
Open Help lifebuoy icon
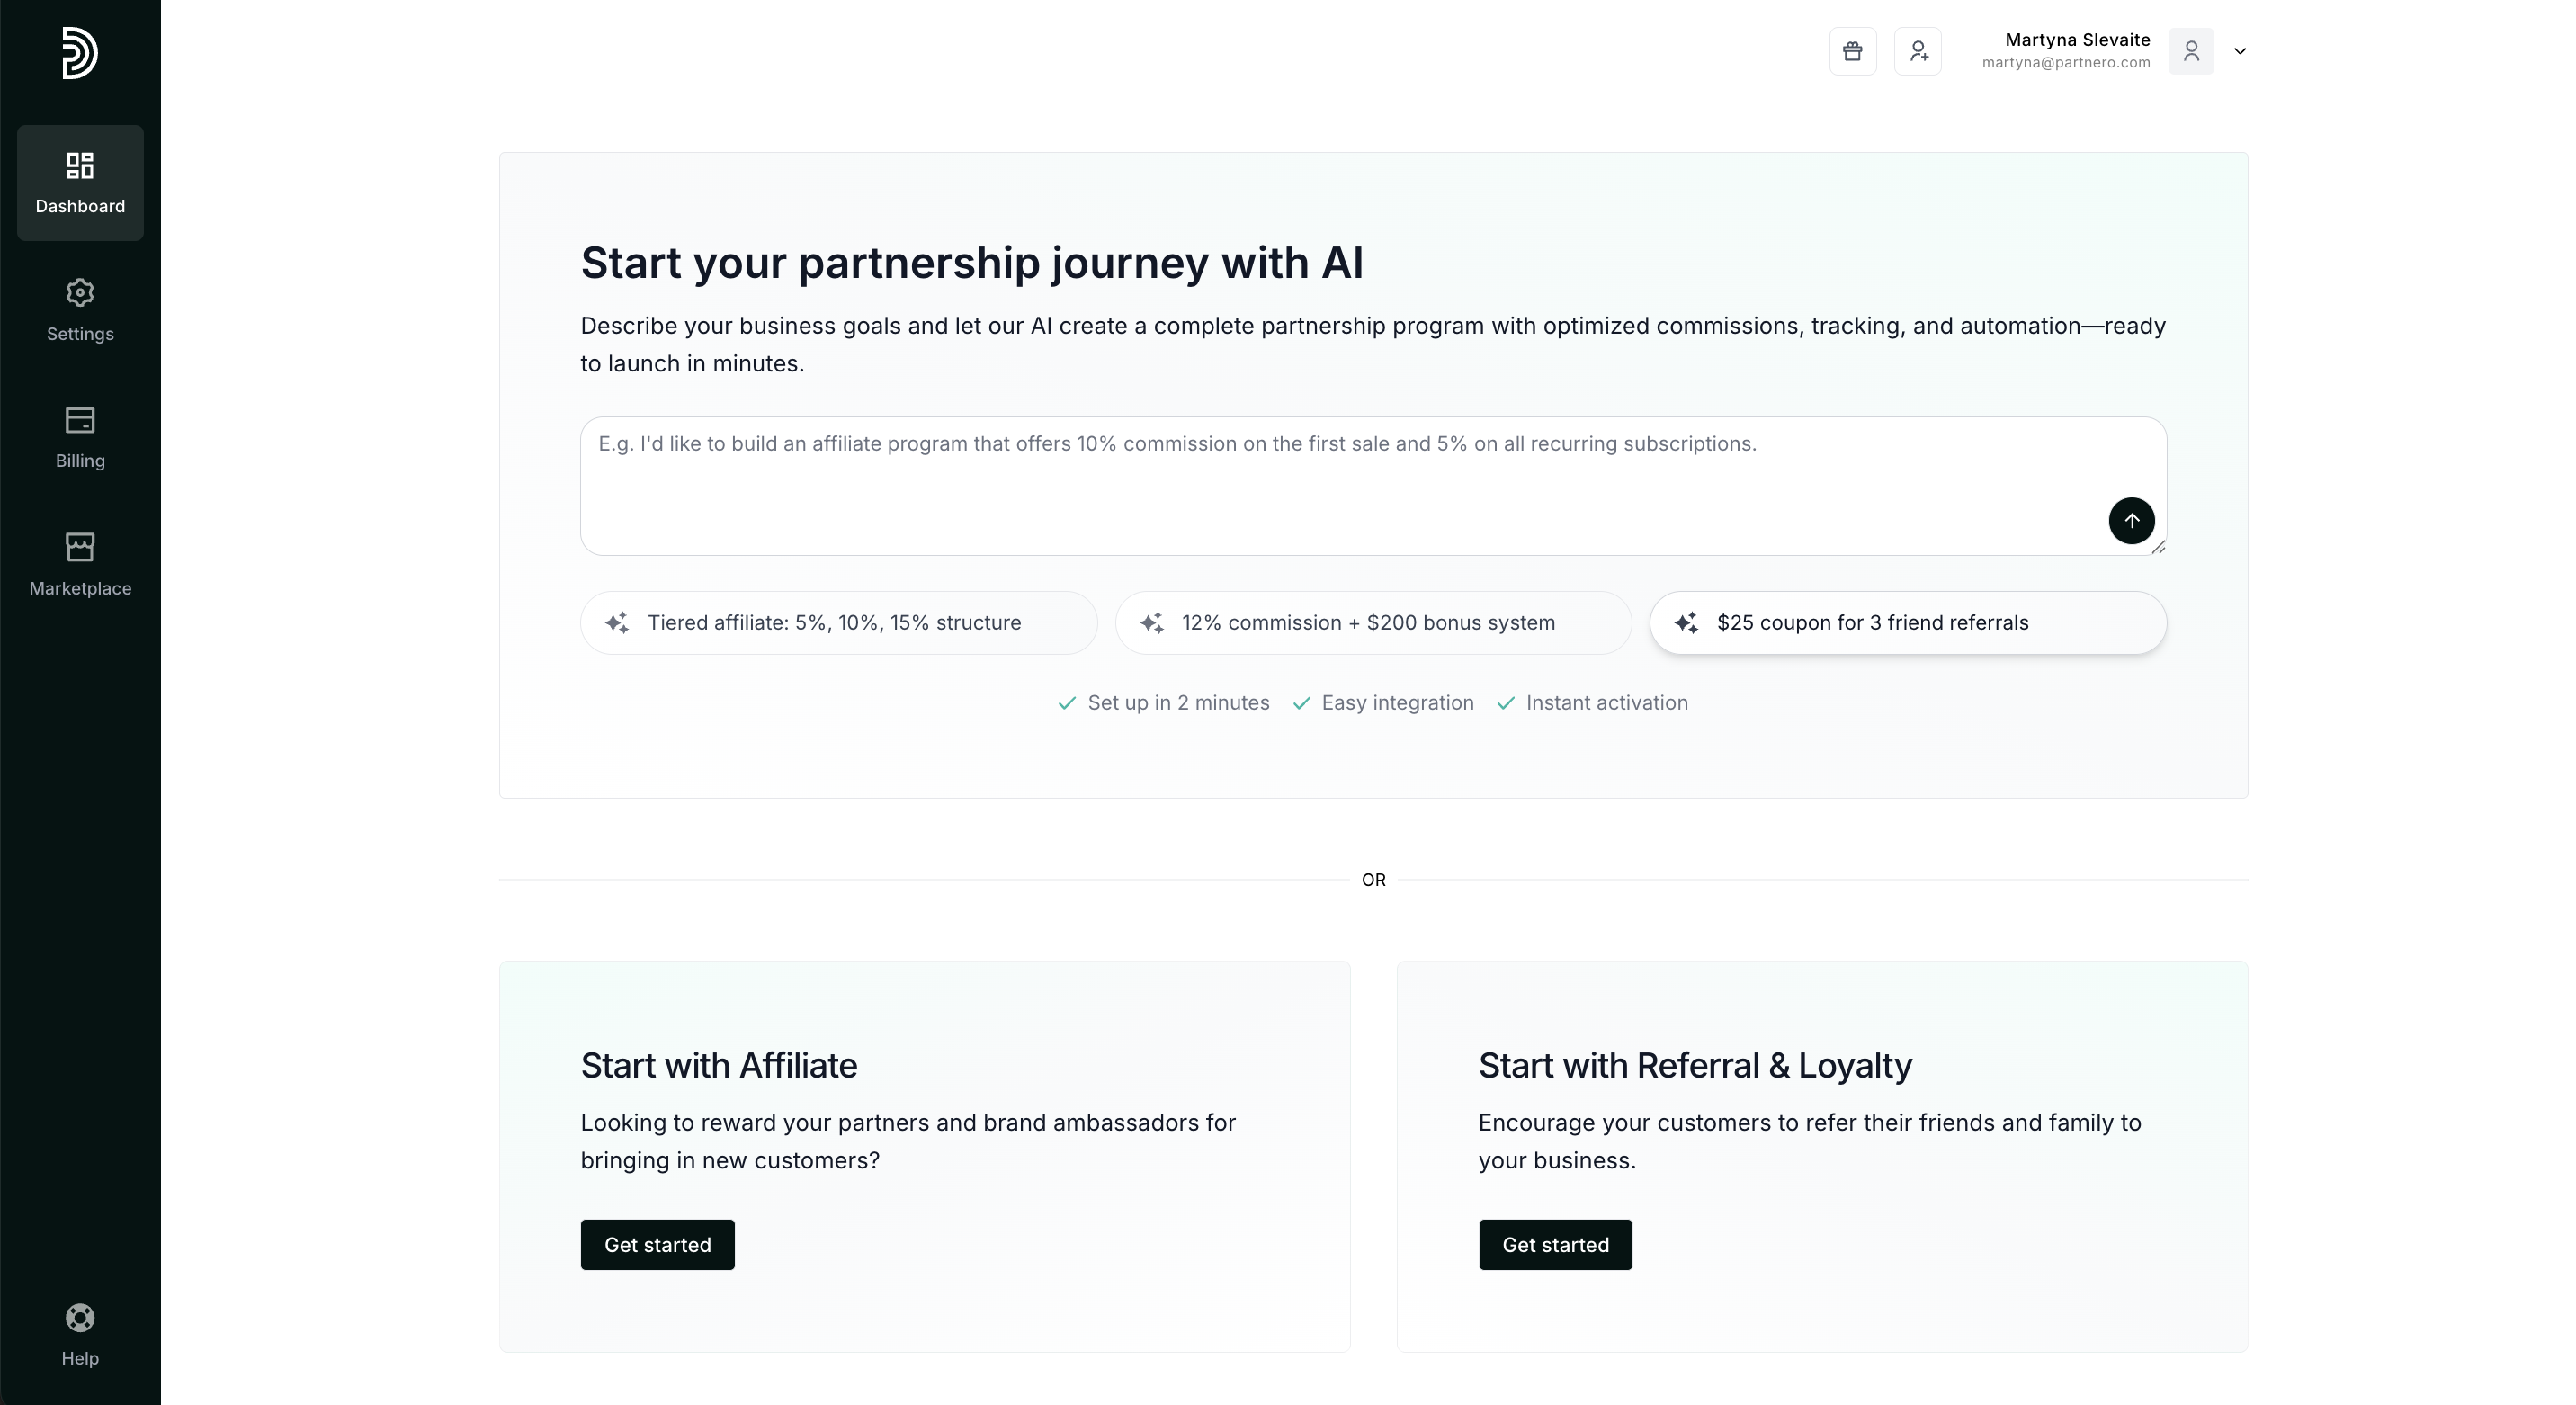(80, 1318)
